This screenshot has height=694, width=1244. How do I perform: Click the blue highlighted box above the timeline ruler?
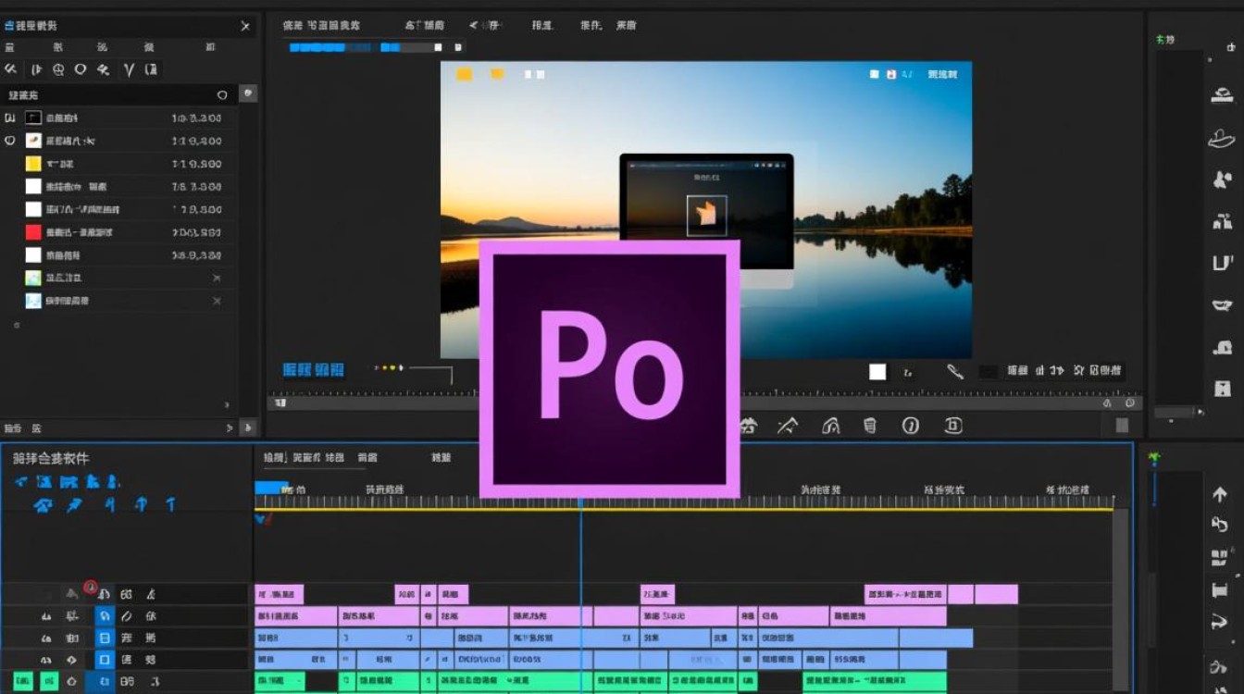pos(271,488)
